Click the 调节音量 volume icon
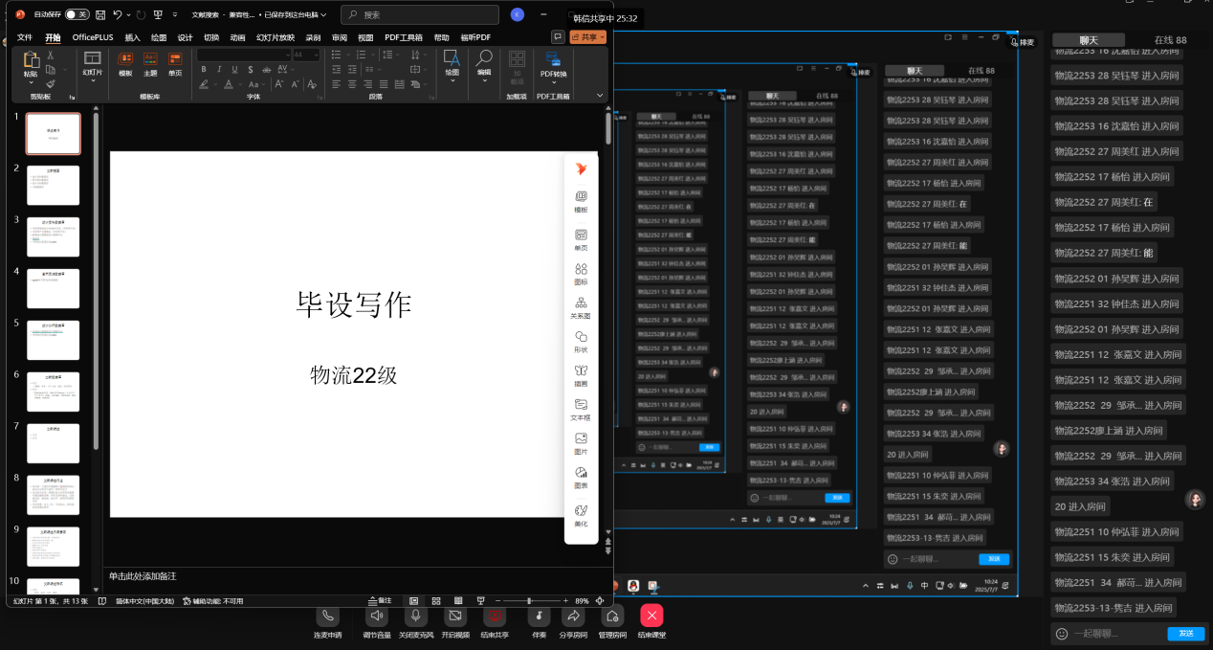 point(377,616)
